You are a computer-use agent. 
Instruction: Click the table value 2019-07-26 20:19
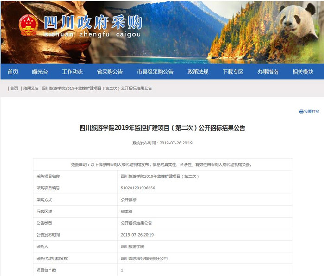(x=137, y=235)
